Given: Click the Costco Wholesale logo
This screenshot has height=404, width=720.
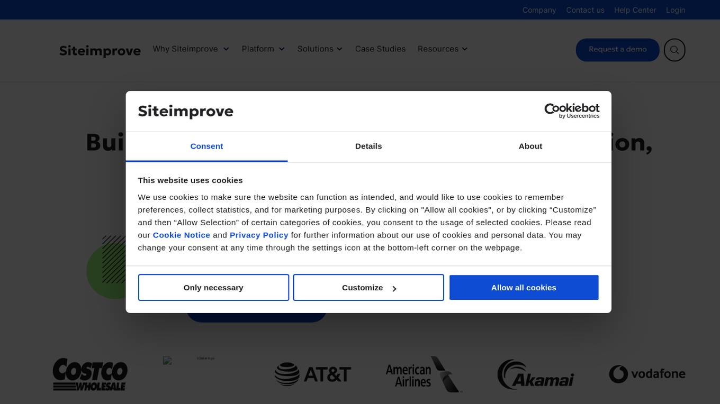Looking at the screenshot, I should click(x=90, y=374).
